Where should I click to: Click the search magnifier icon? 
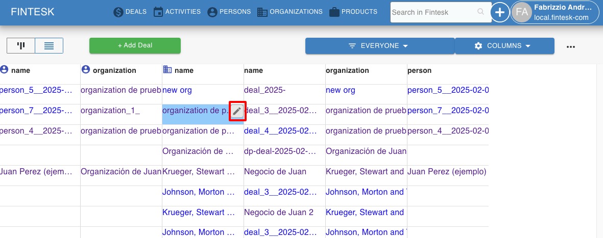(x=480, y=12)
